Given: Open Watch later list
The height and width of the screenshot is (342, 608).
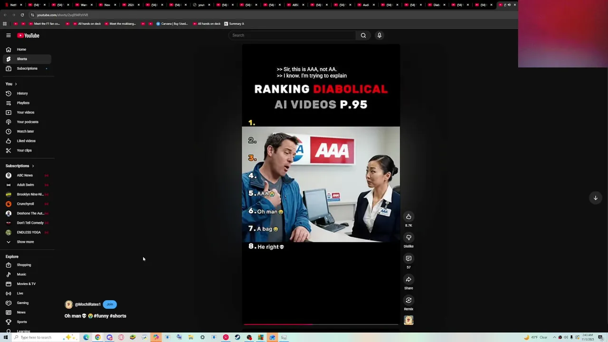Looking at the screenshot, I should coord(27,132).
